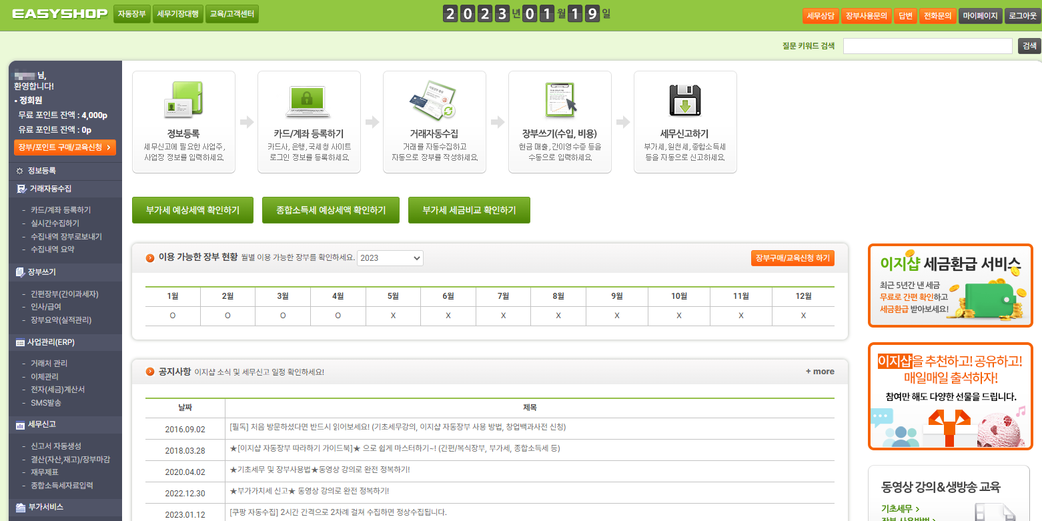Open 이지샵 자동장부 따라하기 가이드북 notice
Viewport: 1042px width, 521px height.
(394, 449)
